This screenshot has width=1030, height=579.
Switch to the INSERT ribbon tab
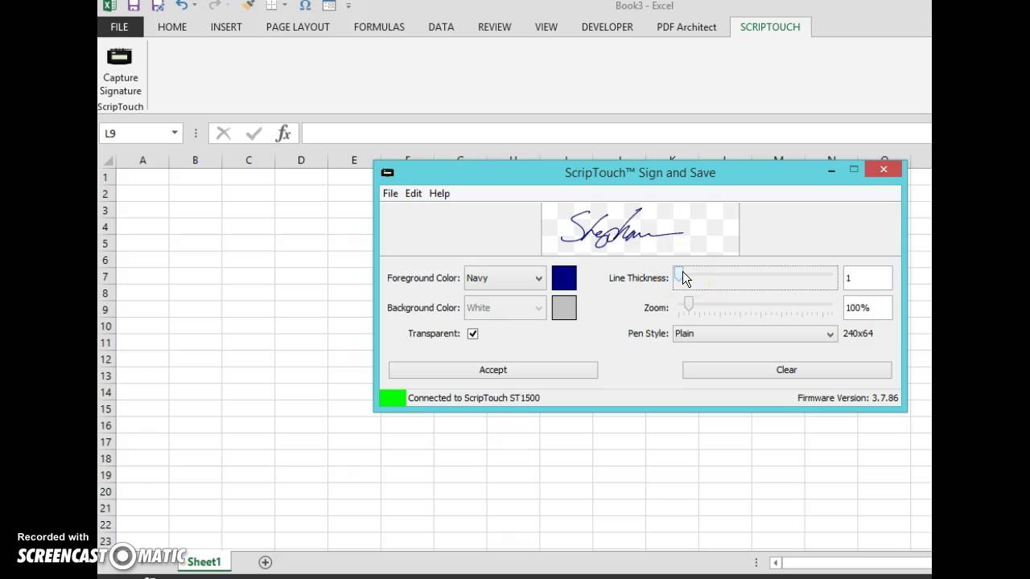226,27
